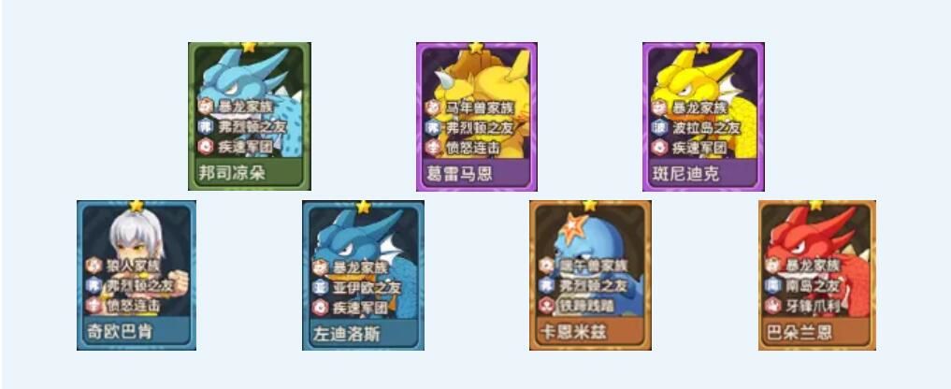This screenshot has height=389, width=951.
Task: Click the 牙锋爪利 skill icon on 巴朵兰恩 card
Action: tap(773, 306)
